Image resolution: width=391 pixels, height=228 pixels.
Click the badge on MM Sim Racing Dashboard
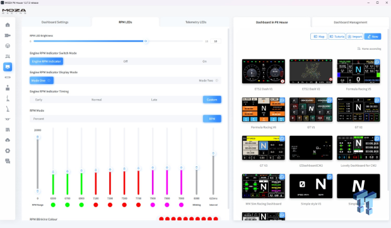(282, 177)
